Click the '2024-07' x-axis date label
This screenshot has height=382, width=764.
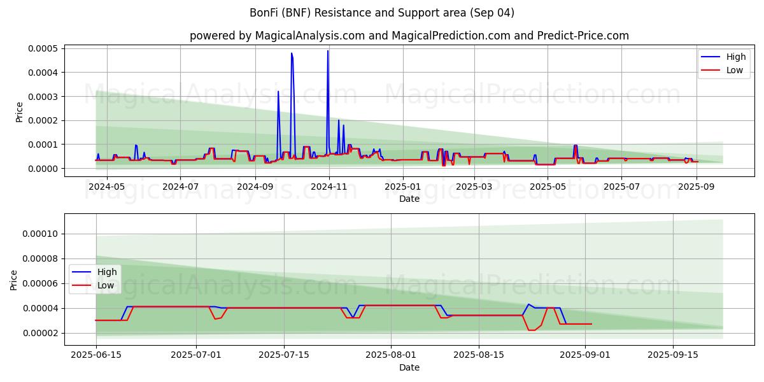pos(180,187)
